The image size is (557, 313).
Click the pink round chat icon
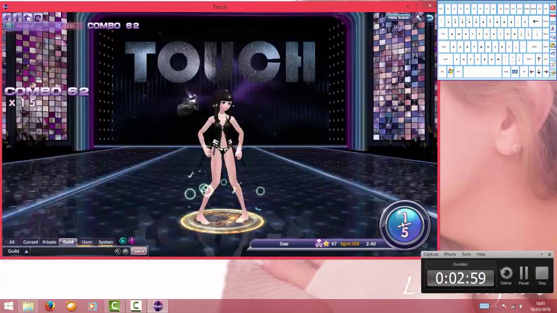click(x=132, y=241)
